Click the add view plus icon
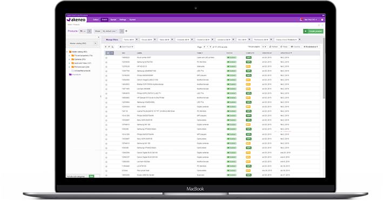Viewport: 383px width, 201px height. 126,31
